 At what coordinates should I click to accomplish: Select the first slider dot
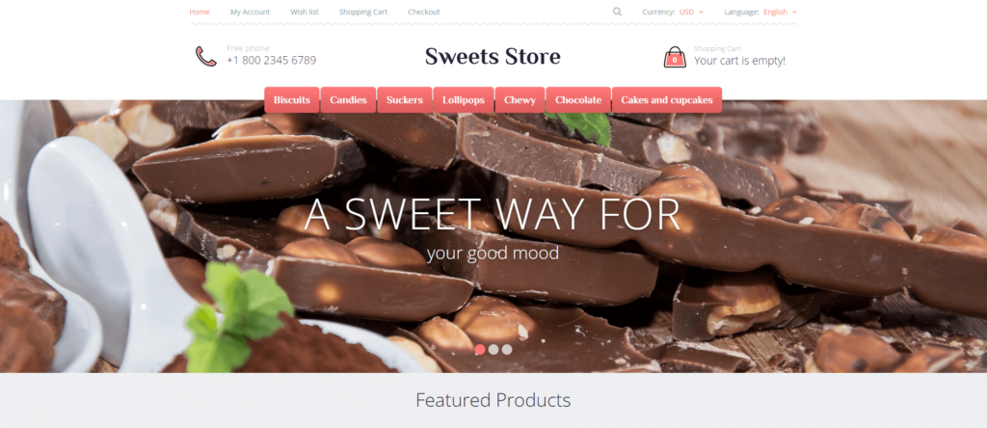(480, 349)
